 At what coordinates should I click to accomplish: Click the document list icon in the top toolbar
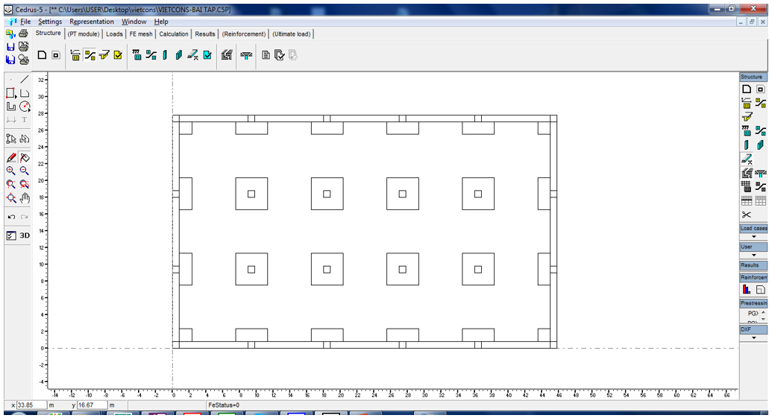point(266,55)
